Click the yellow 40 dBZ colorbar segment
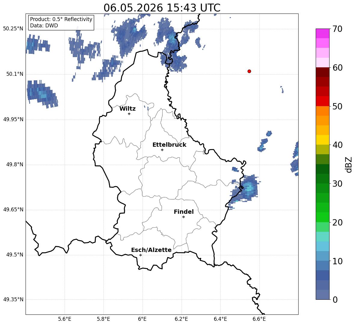Viewport: 356px width, 325px height. pos(322,140)
